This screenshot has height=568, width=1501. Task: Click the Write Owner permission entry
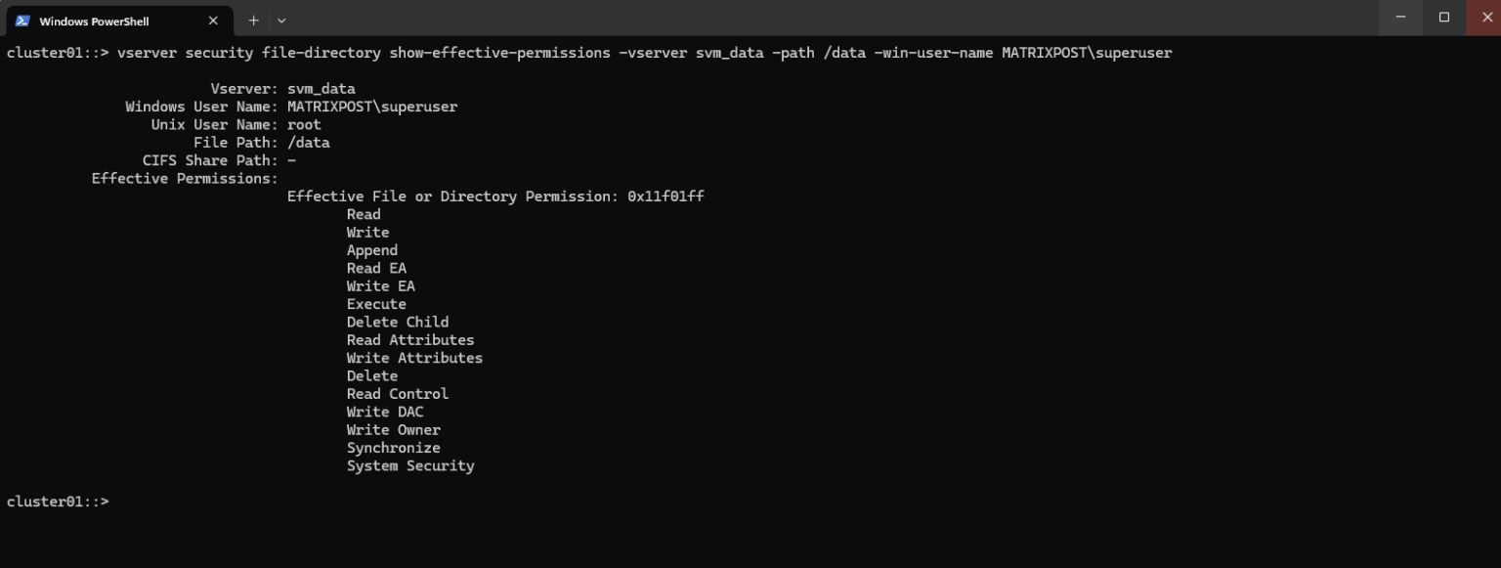(x=393, y=430)
